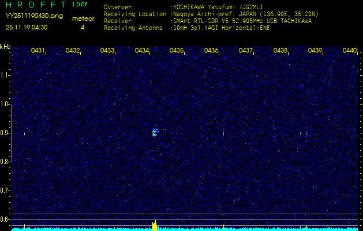The width and height of the screenshot is (363, 231).
Task: Click the 0440 time marker
Action: pyautogui.click(x=349, y=51)
